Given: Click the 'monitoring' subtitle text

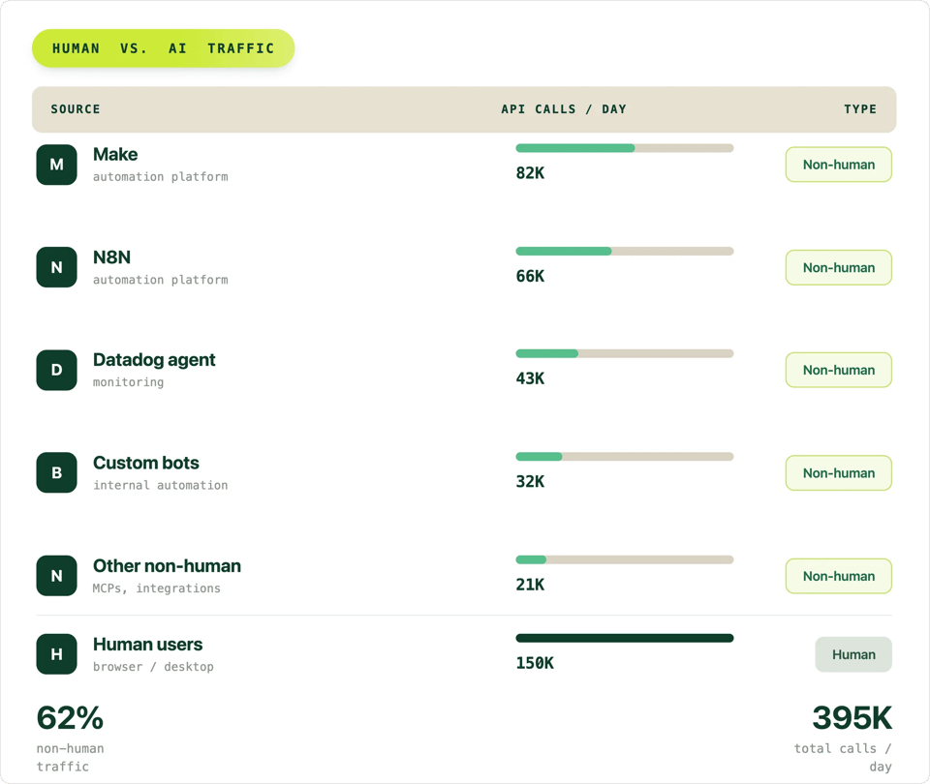Looking at the screenshot, I should click(x=128, y=382).
